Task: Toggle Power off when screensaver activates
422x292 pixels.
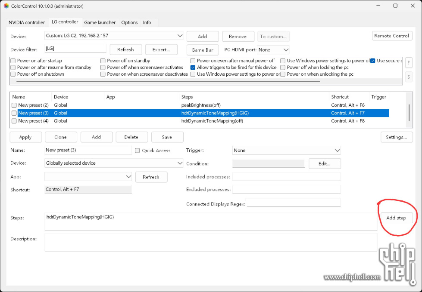Action: tap(103, 68)
